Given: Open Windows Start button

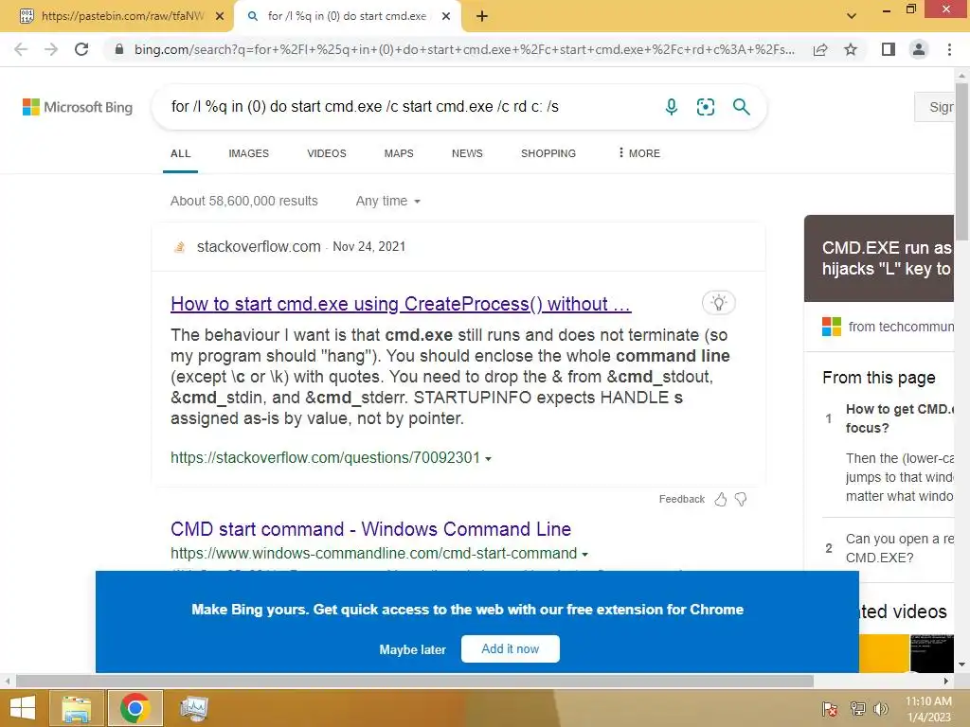Looking at the screenshot, I should (23, 708).
